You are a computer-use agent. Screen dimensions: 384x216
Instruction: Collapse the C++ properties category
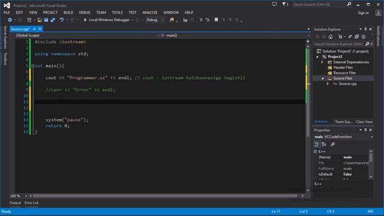pos(316,152)
